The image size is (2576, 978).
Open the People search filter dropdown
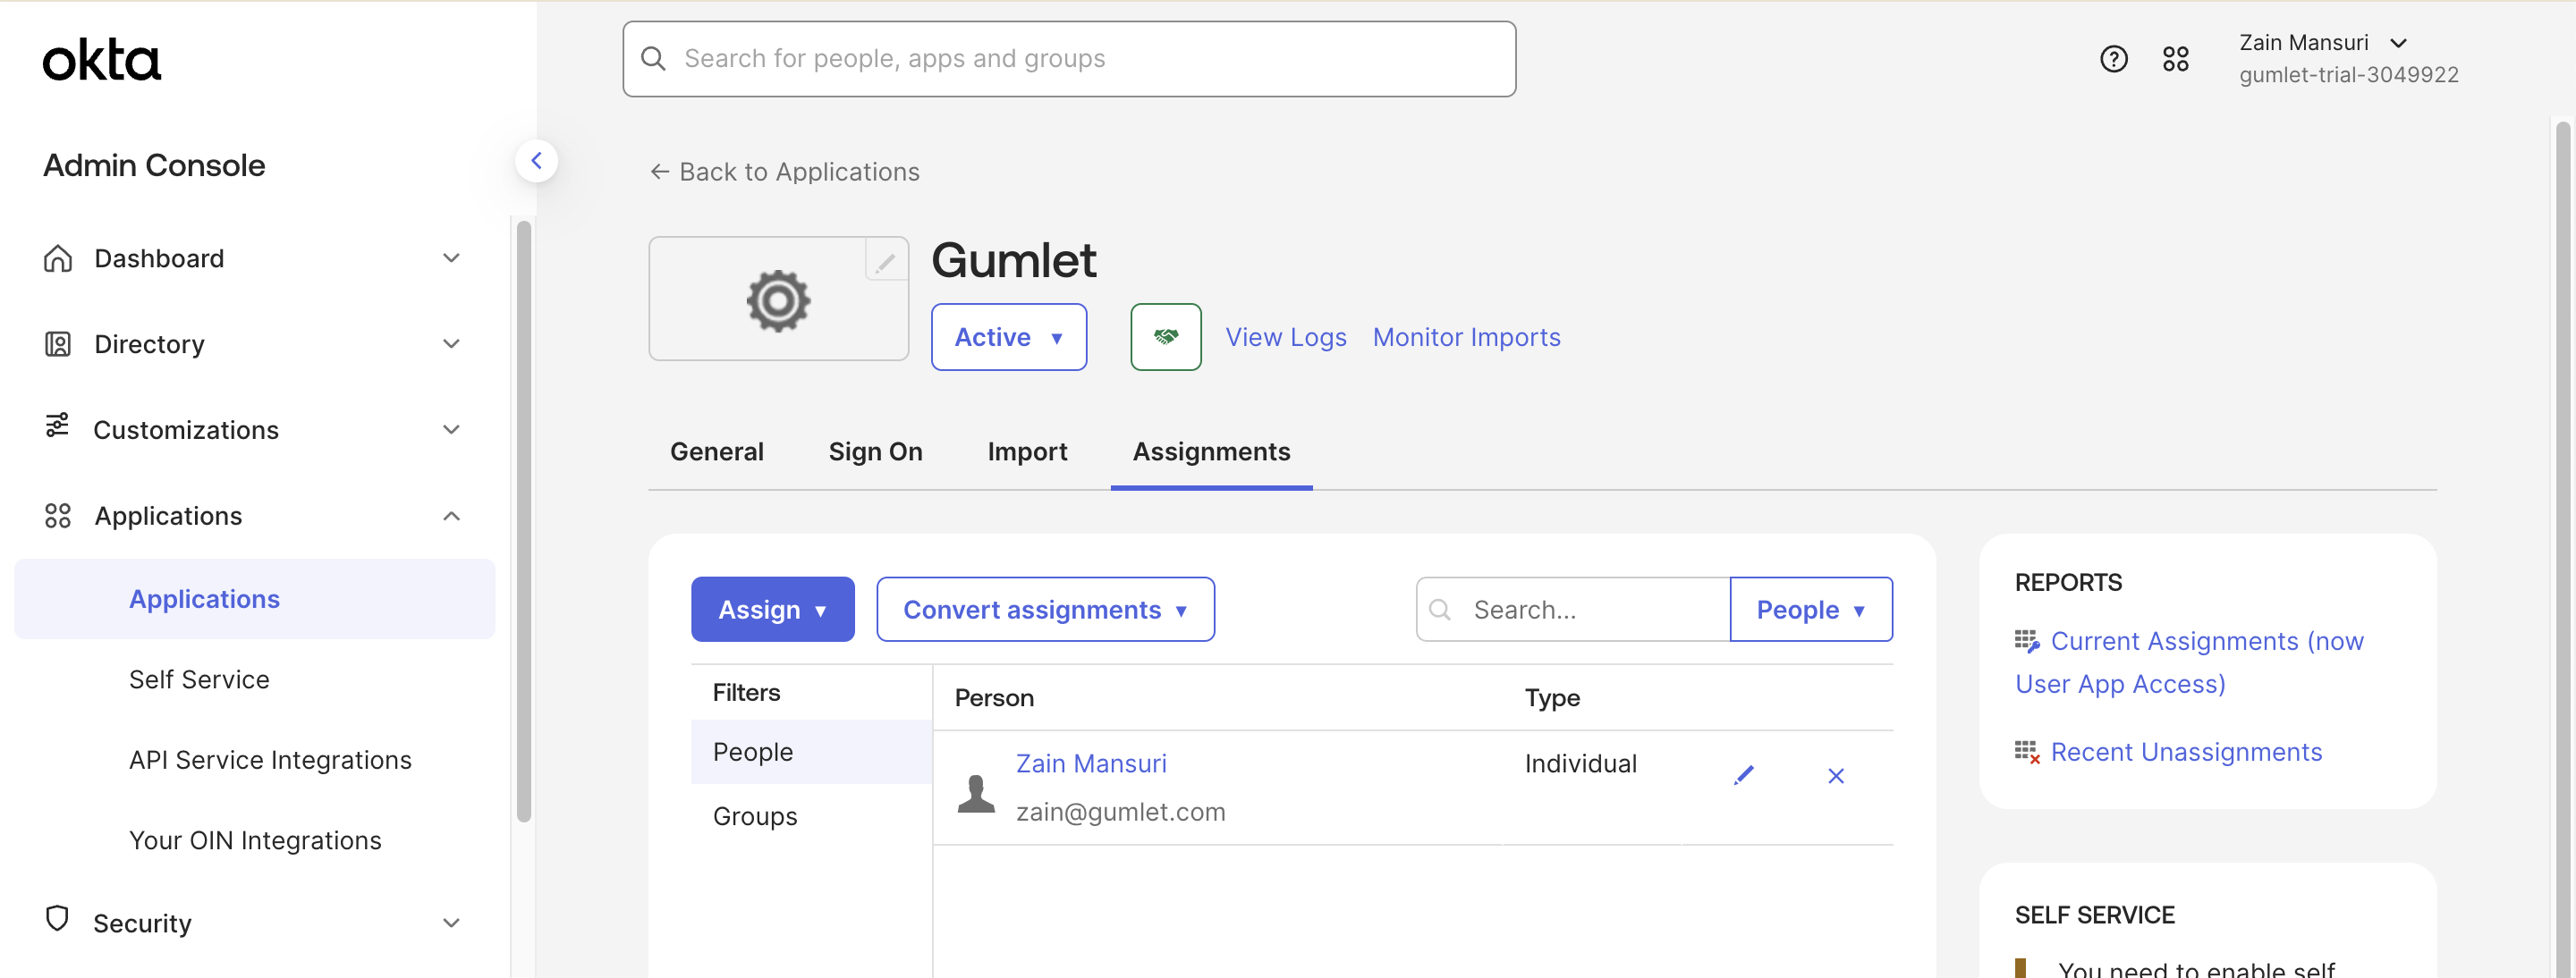1810,610
